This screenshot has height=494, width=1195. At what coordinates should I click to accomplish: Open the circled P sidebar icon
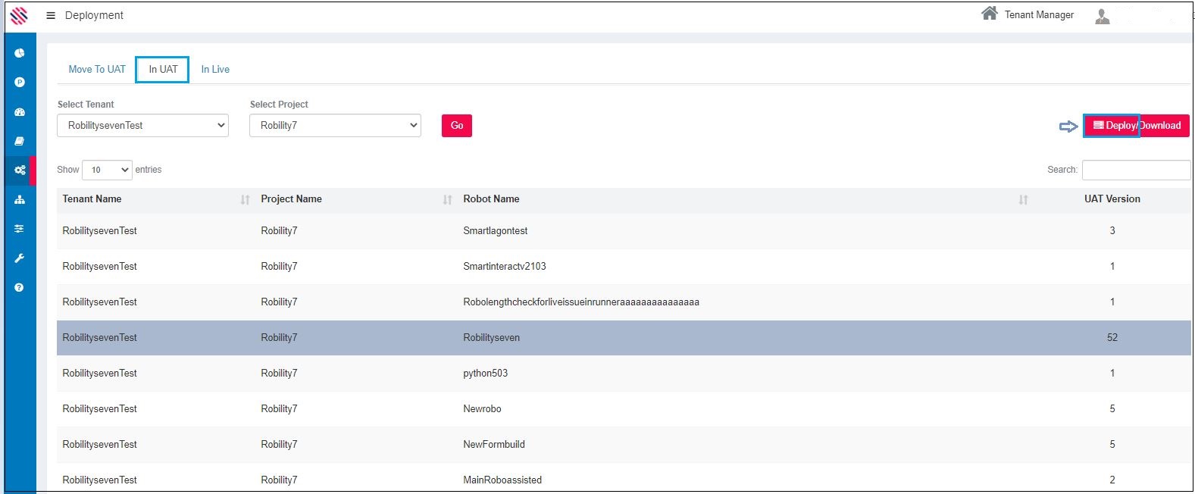(20, 82)
